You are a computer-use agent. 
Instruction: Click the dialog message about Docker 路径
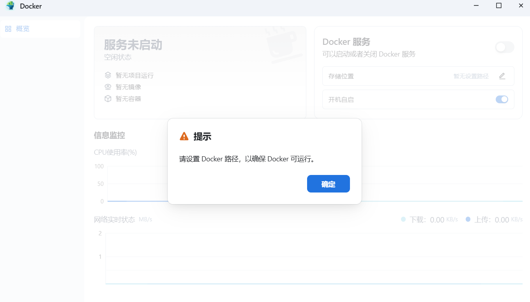(x=247, y=159)
